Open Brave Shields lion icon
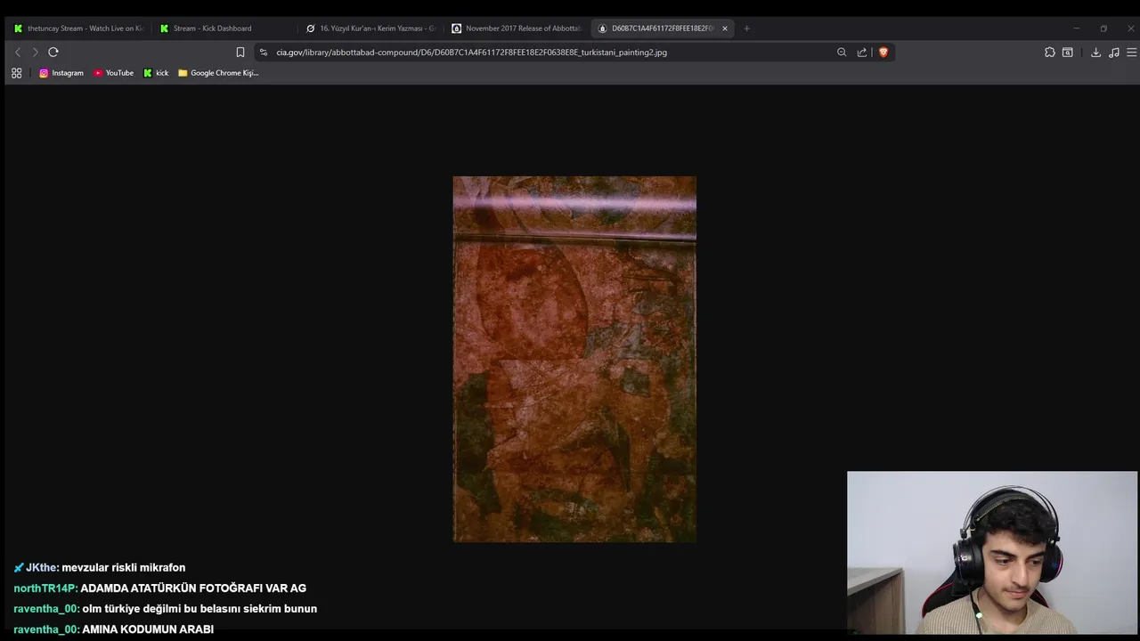Image resolution: width=1140 pixels, height=641 pixels. click(x=883, y=53)
